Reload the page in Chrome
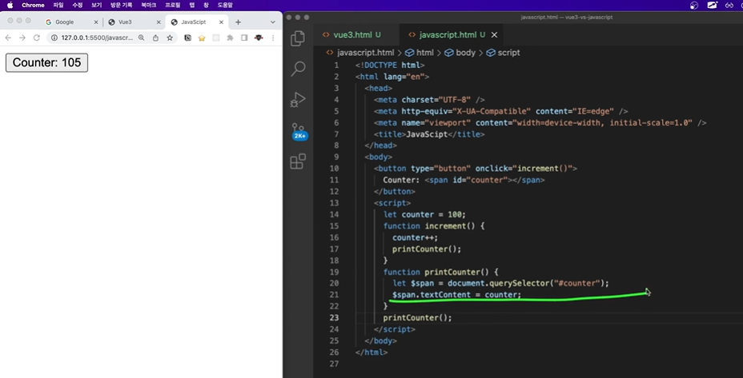 37,38
